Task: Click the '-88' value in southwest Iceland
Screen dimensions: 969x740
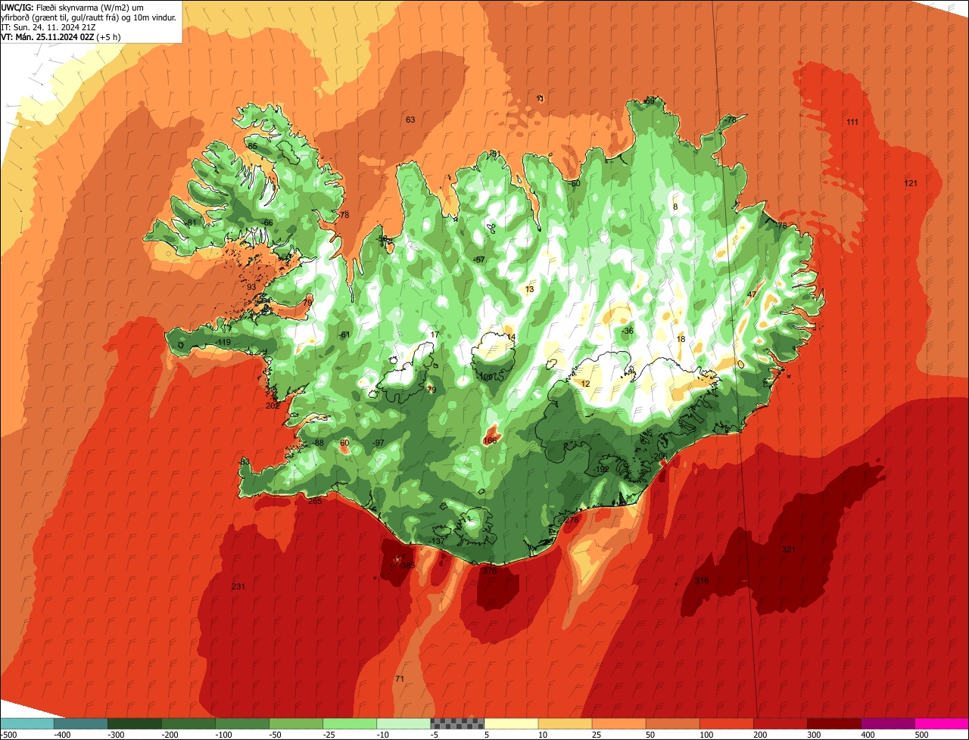Action: pyautogui.click(x=318, y=443)
